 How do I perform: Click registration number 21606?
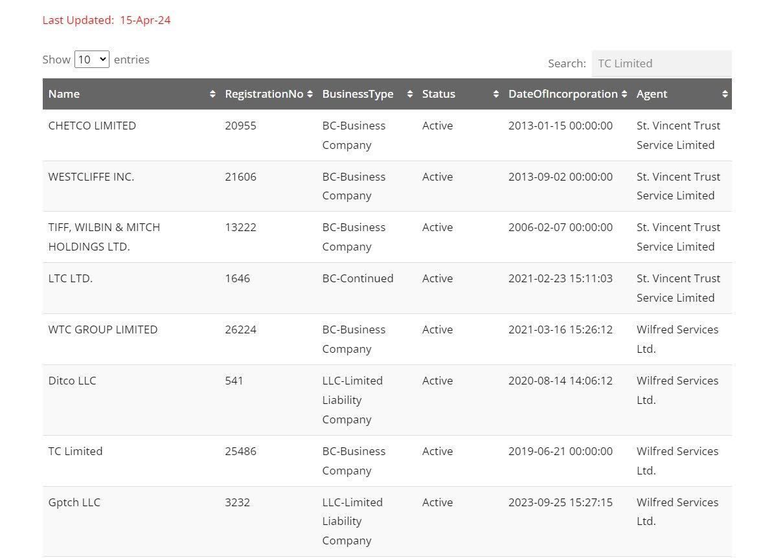240,177
